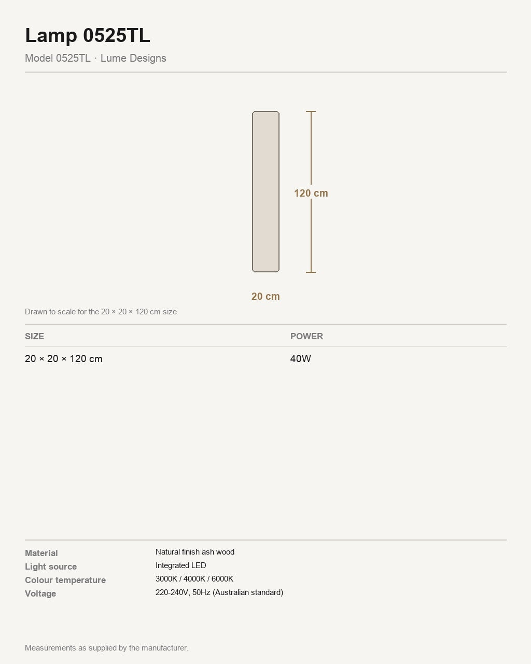Click the Material spec label
The height and width of the screenshot is (664, 531).
pos(41,553)
